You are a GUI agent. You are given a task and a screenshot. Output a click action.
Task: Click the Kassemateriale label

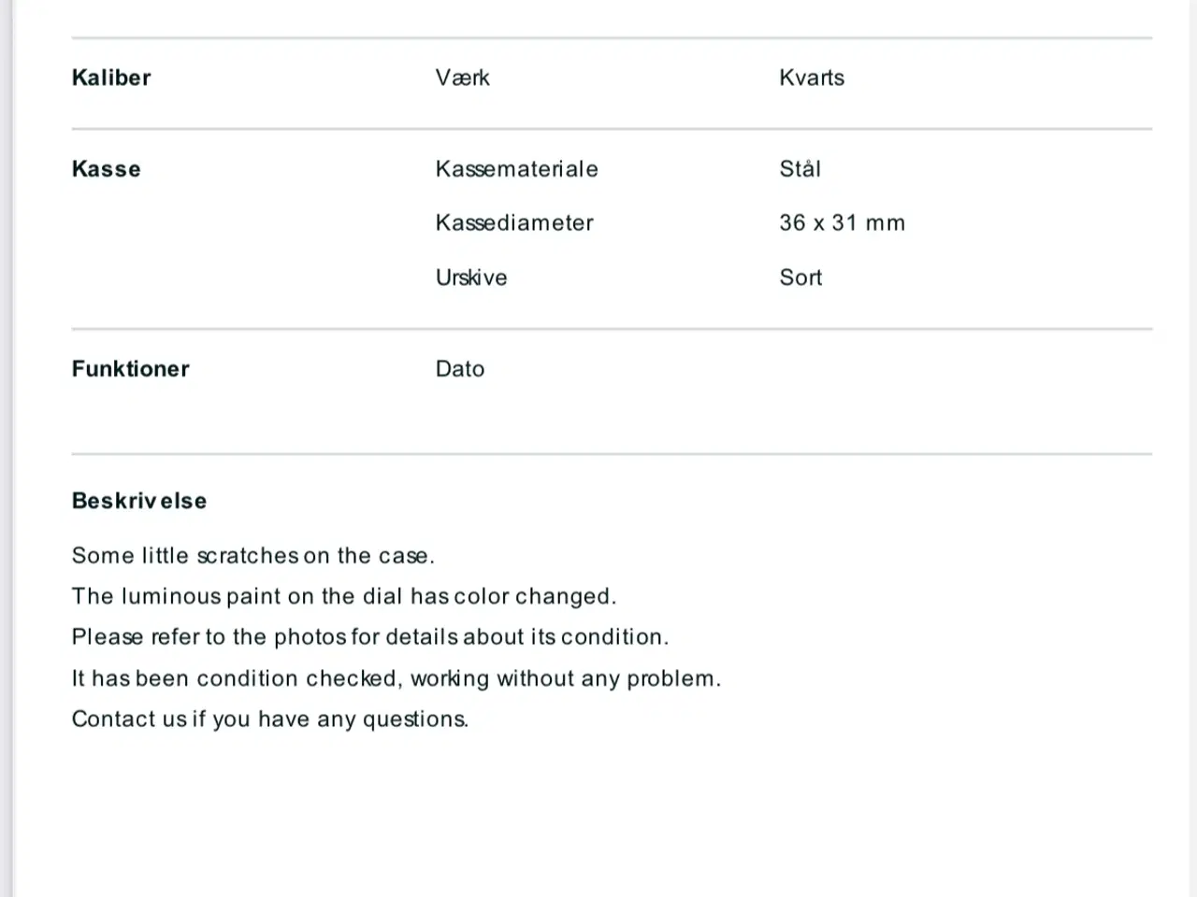pos(516,169)
